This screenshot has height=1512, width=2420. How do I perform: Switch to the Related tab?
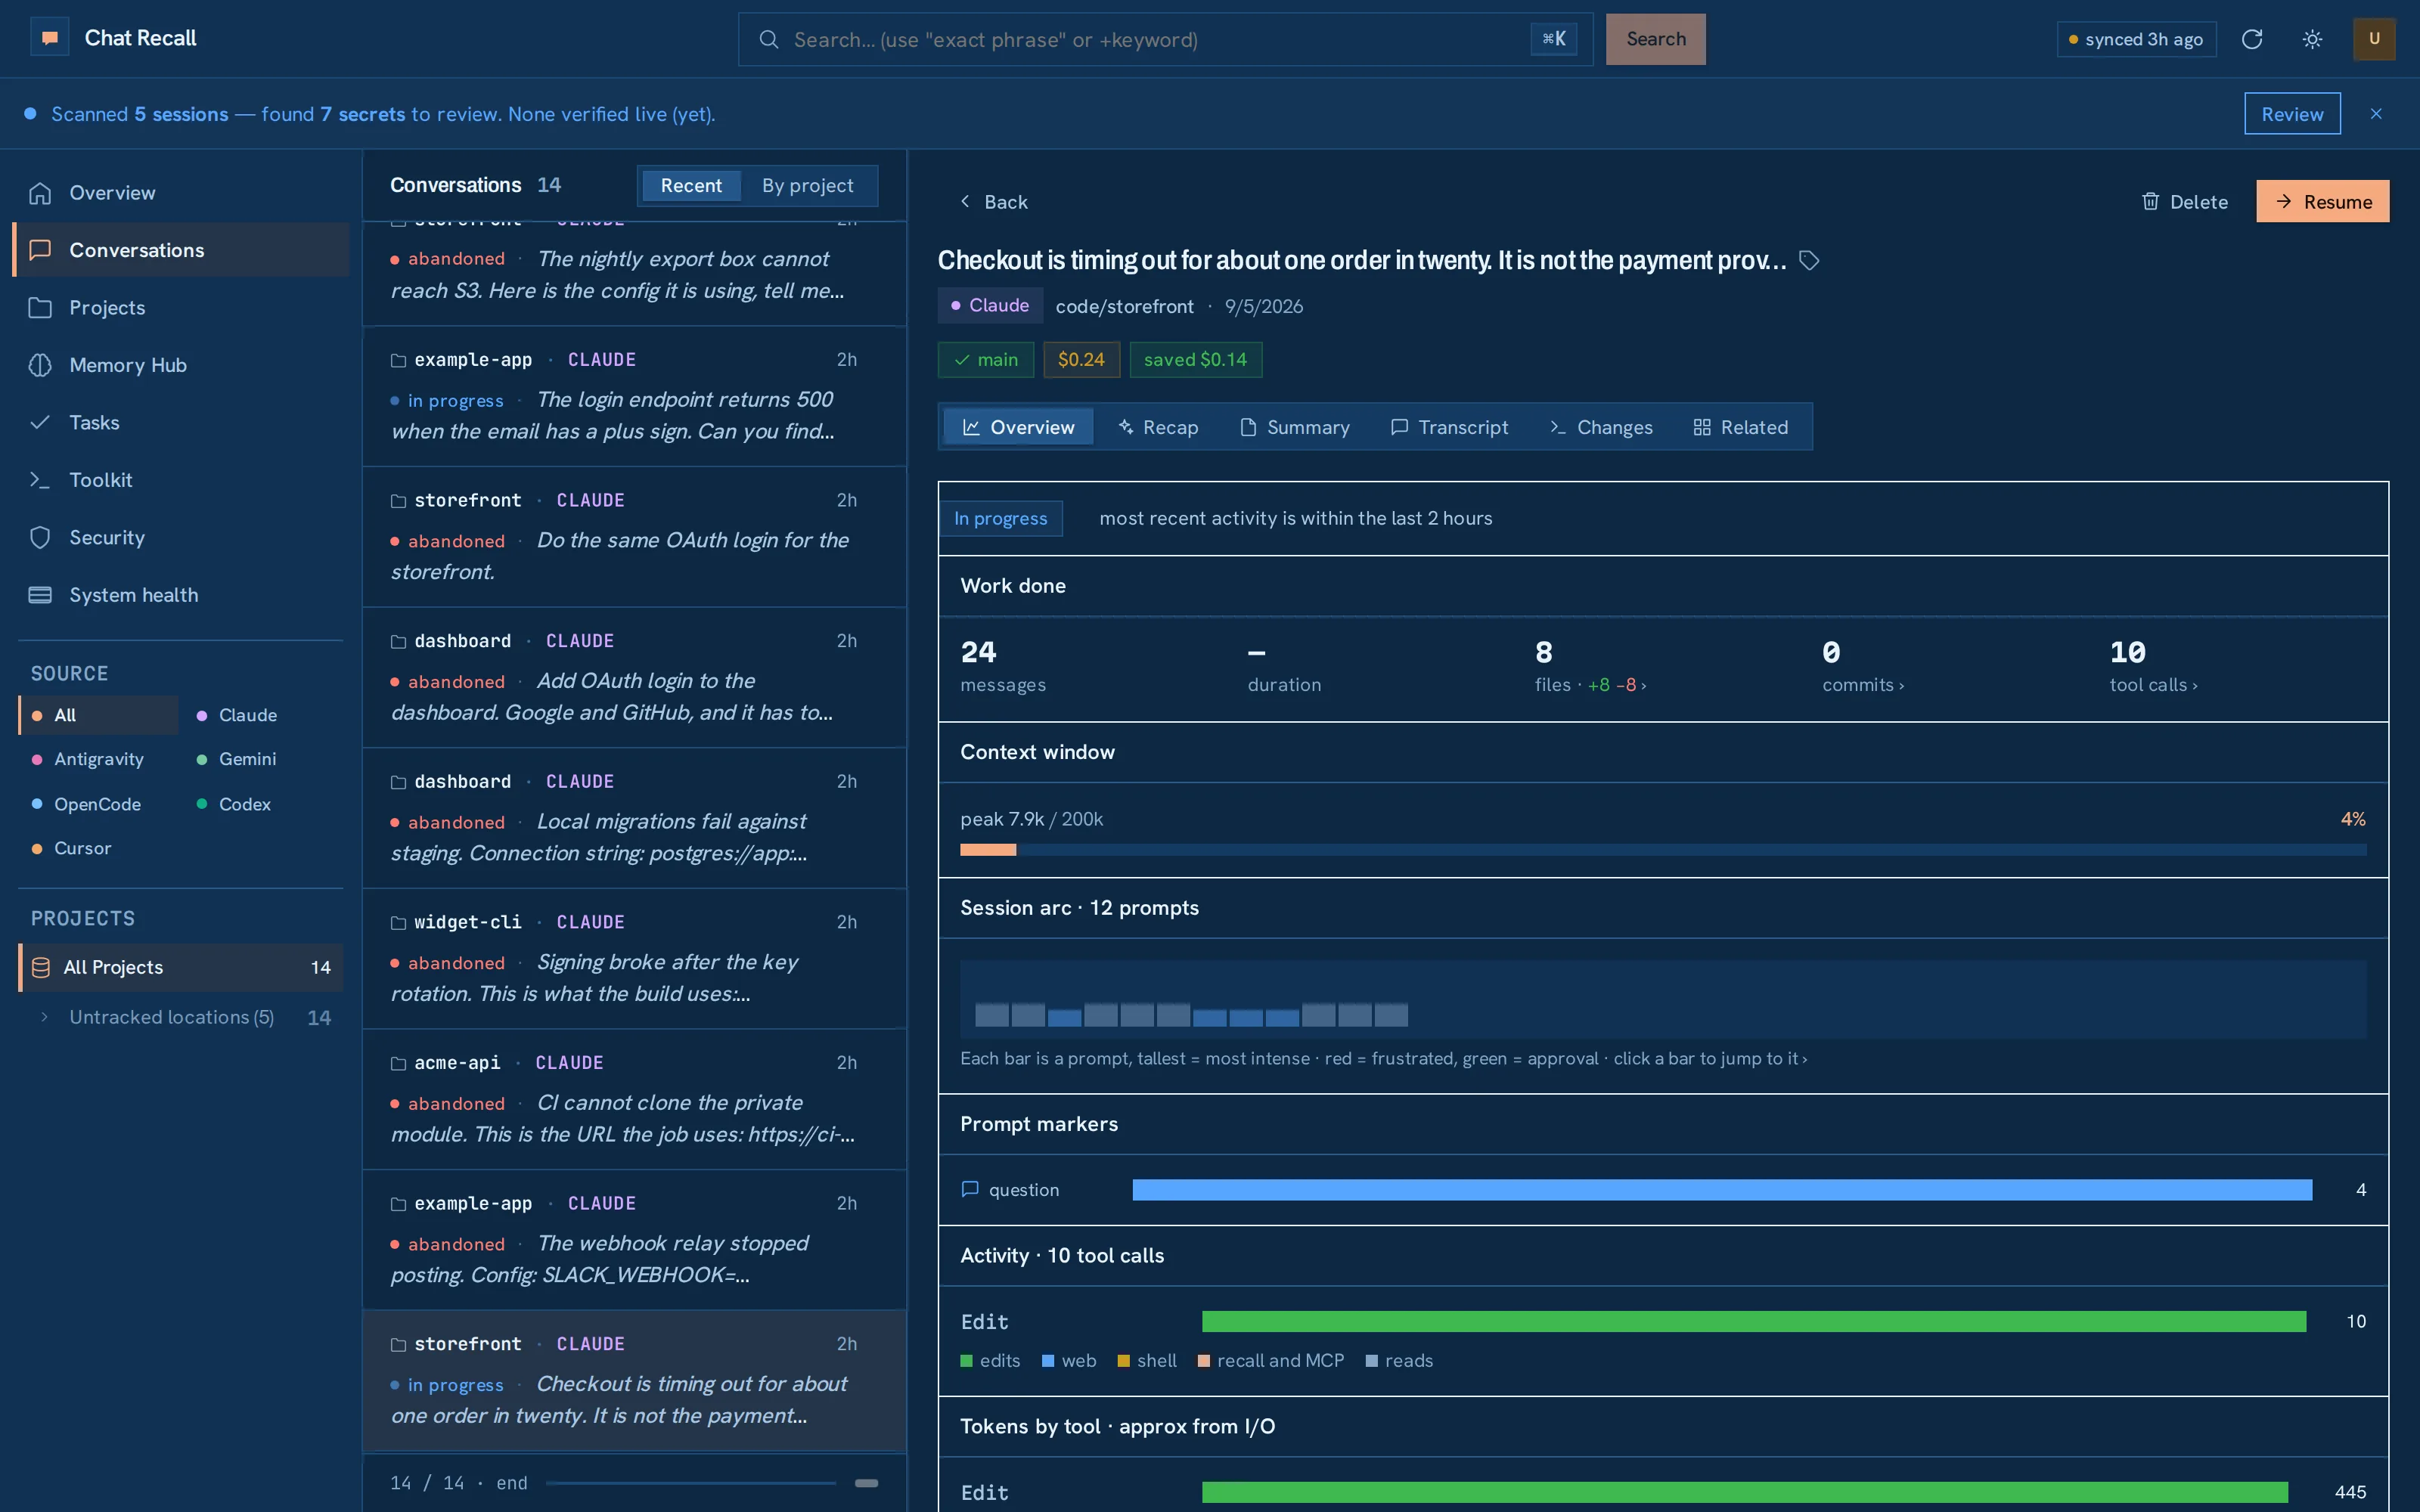[1741, 427]
